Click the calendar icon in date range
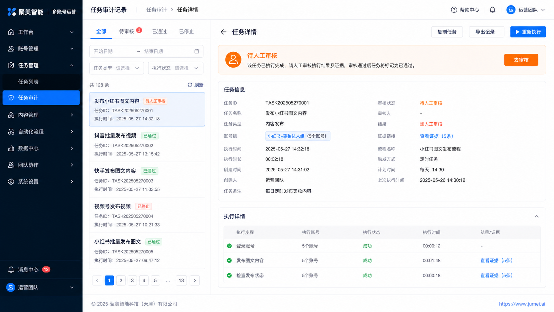The image size is (554, 312). click(x=196, y=51)
